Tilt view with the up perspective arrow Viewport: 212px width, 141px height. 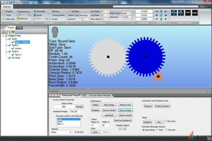pyautogui.click(x=161, y=19)
